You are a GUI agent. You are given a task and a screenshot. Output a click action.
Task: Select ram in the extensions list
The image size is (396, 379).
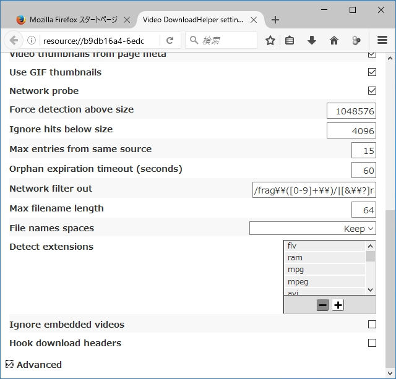coord(324,258)
